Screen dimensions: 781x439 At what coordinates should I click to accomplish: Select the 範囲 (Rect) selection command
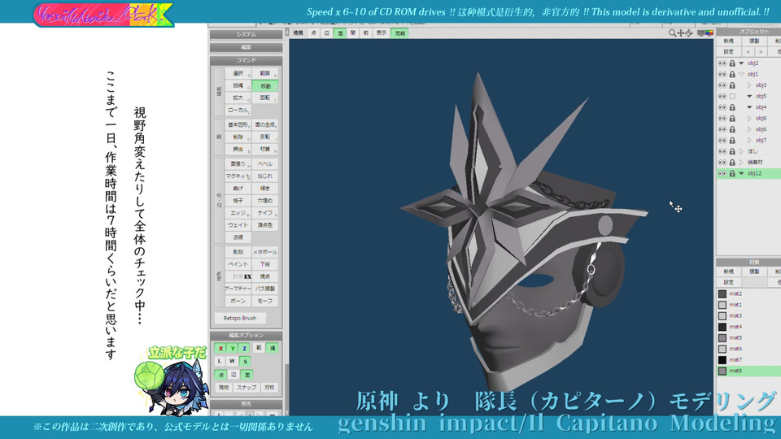pyautogui.click(x=265, y=73)
